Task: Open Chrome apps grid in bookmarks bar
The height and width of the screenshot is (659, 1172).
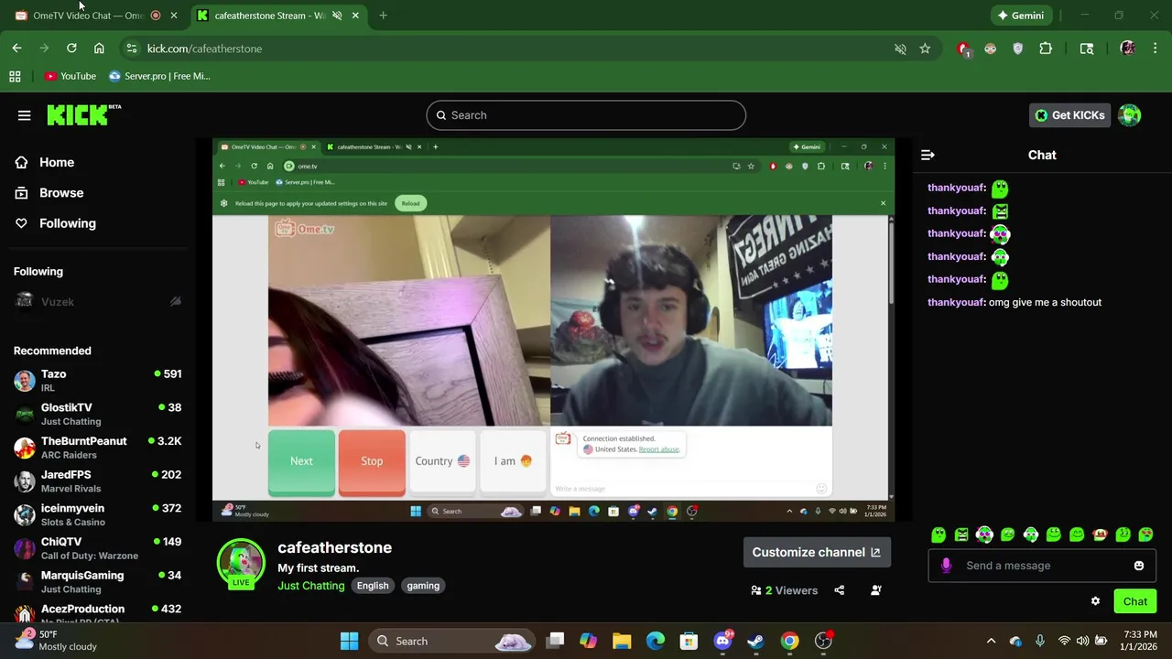Action: tap(15, 76)
